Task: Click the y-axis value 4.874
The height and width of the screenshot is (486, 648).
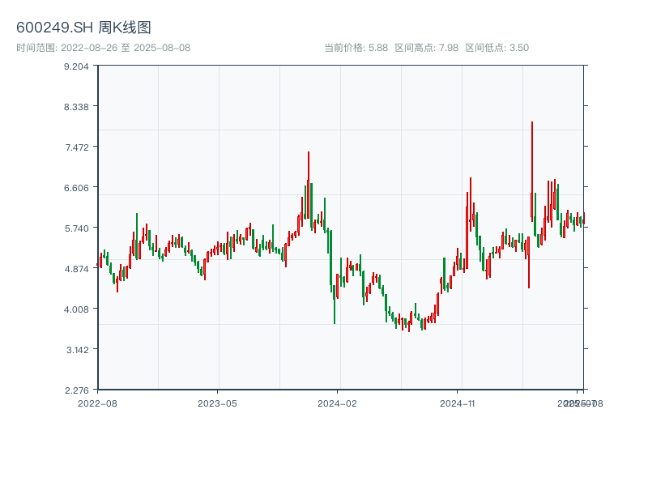Action: pyautogui.click(x=76, y=269)
